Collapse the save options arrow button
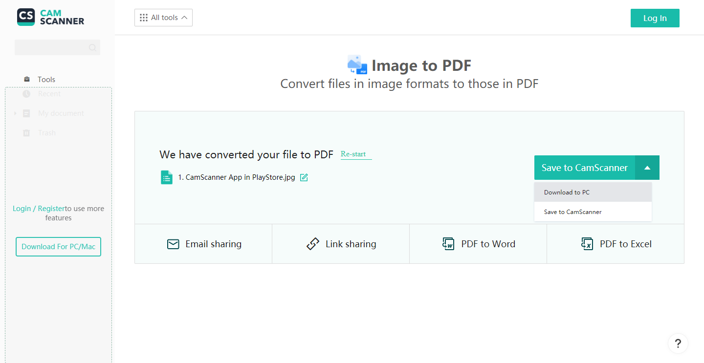This screenshot has height=363, width=704. (x=647, y=168)
